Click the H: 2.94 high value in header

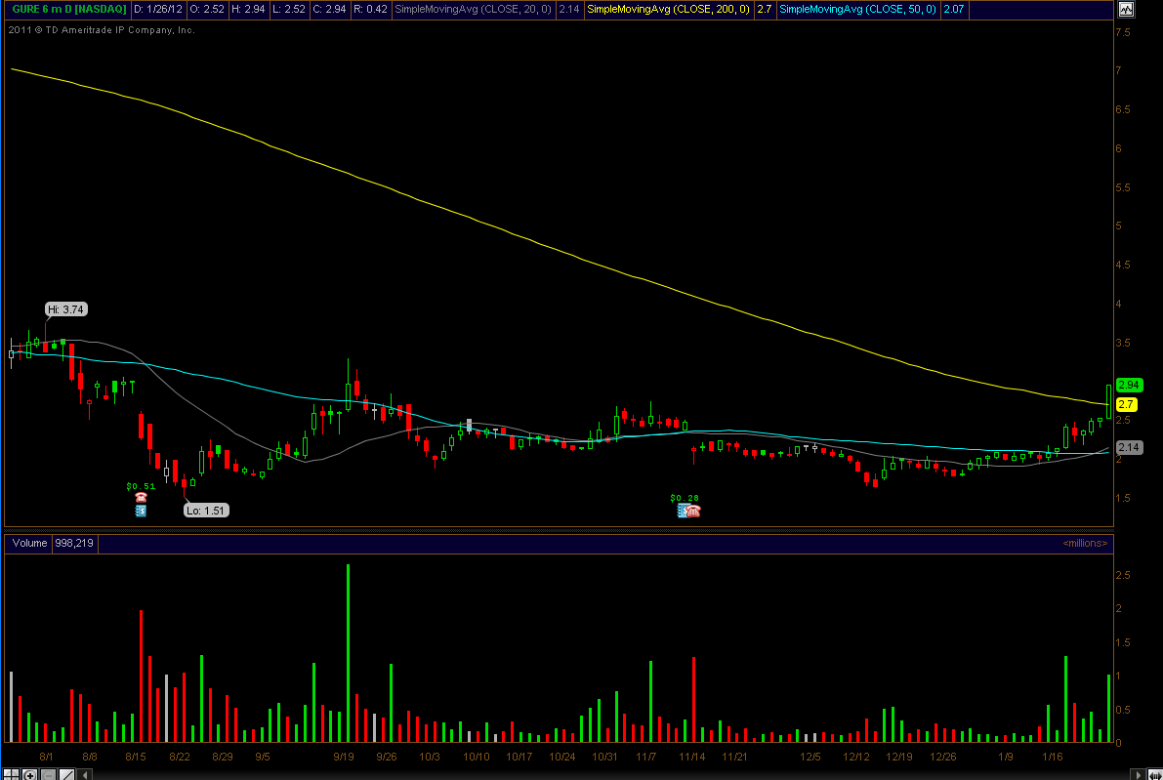[x=247, y=9]
